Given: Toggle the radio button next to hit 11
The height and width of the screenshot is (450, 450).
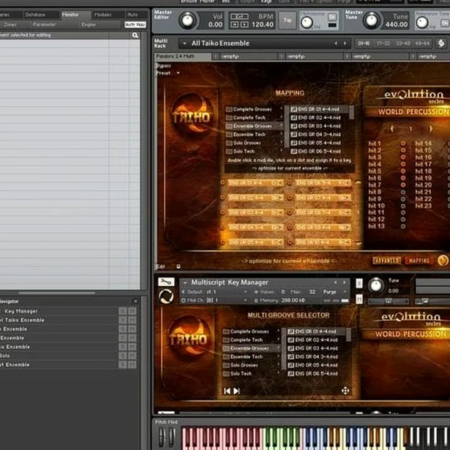Looking at the screenshot, I should click(403, 212).
